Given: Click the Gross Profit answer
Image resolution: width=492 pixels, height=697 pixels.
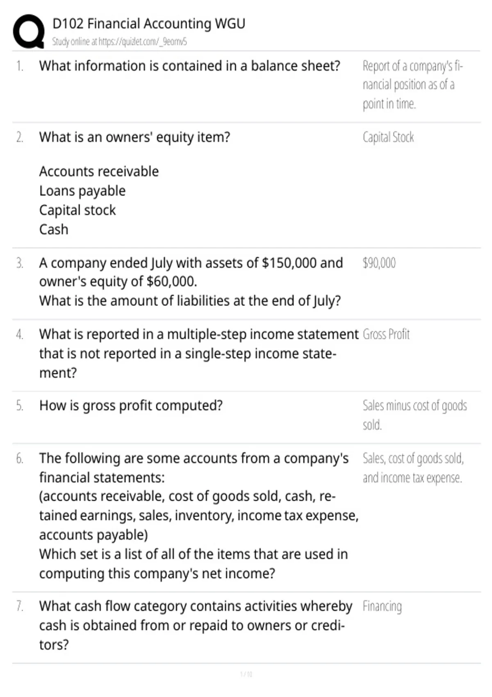Looking at the screenshot, I should click(x=386, y=334).
